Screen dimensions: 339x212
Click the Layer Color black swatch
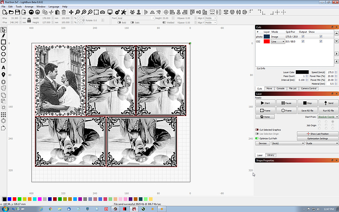(302, 72)
